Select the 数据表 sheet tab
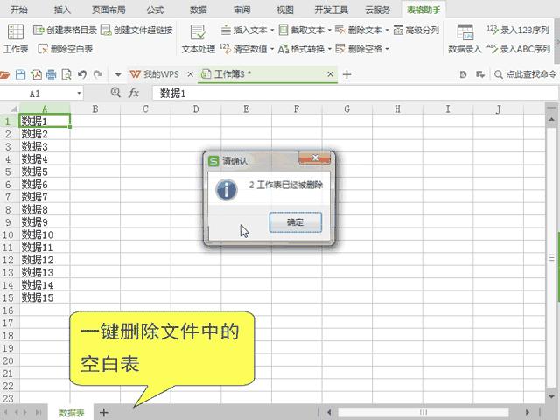 click(x=72, y=413)
